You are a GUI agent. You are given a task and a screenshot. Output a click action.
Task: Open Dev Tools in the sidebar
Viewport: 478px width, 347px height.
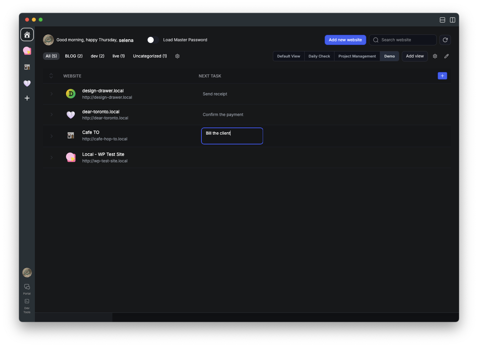(x=27, y=301)
